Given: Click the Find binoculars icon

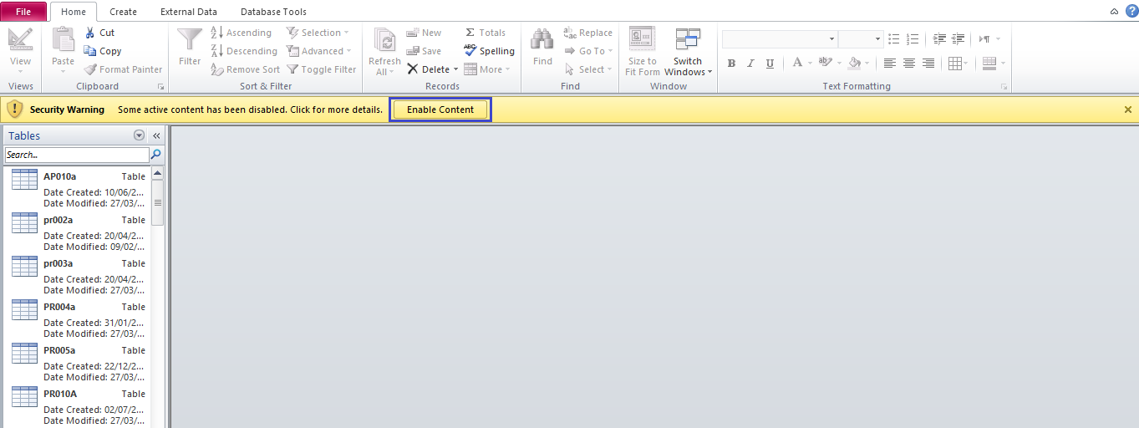Looking at the screenshot, I should 542,40.
